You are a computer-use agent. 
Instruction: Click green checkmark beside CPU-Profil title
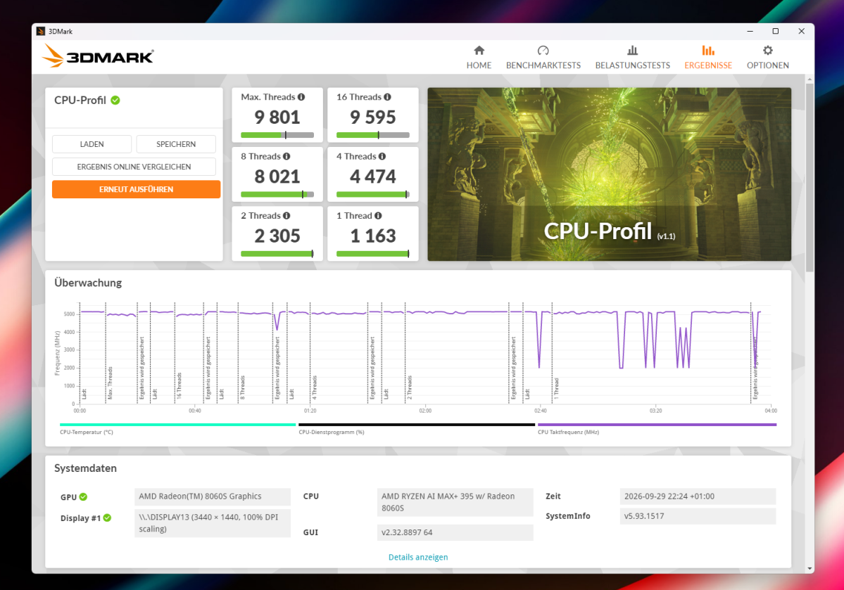[115, 100]
